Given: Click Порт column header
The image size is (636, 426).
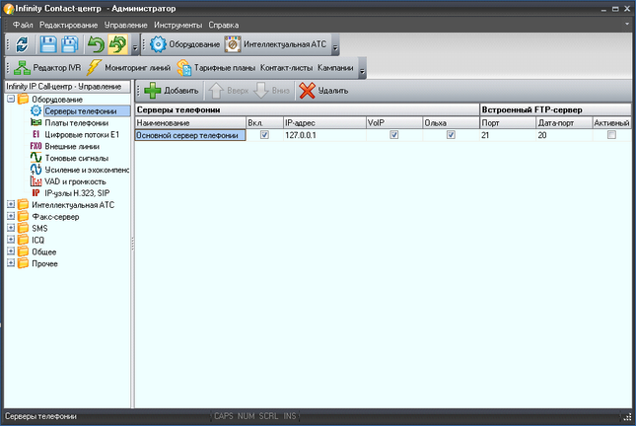Looking at the screenshot, I should point(508,123).
